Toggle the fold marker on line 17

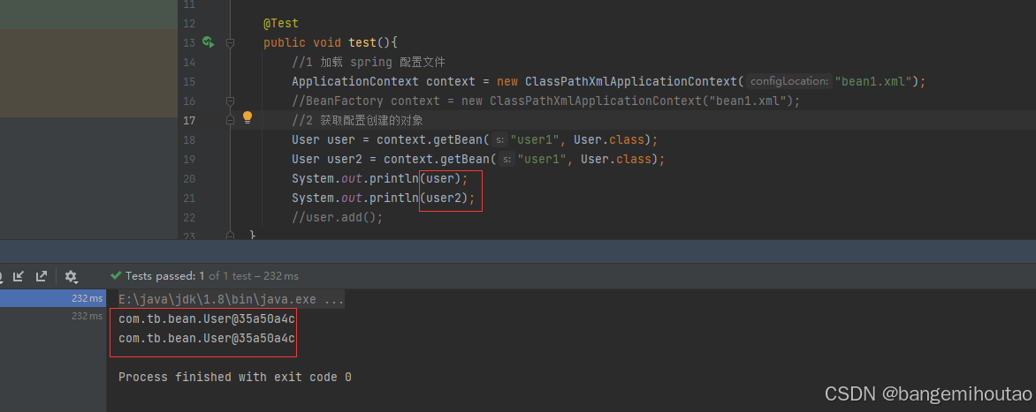coord(230,120)
